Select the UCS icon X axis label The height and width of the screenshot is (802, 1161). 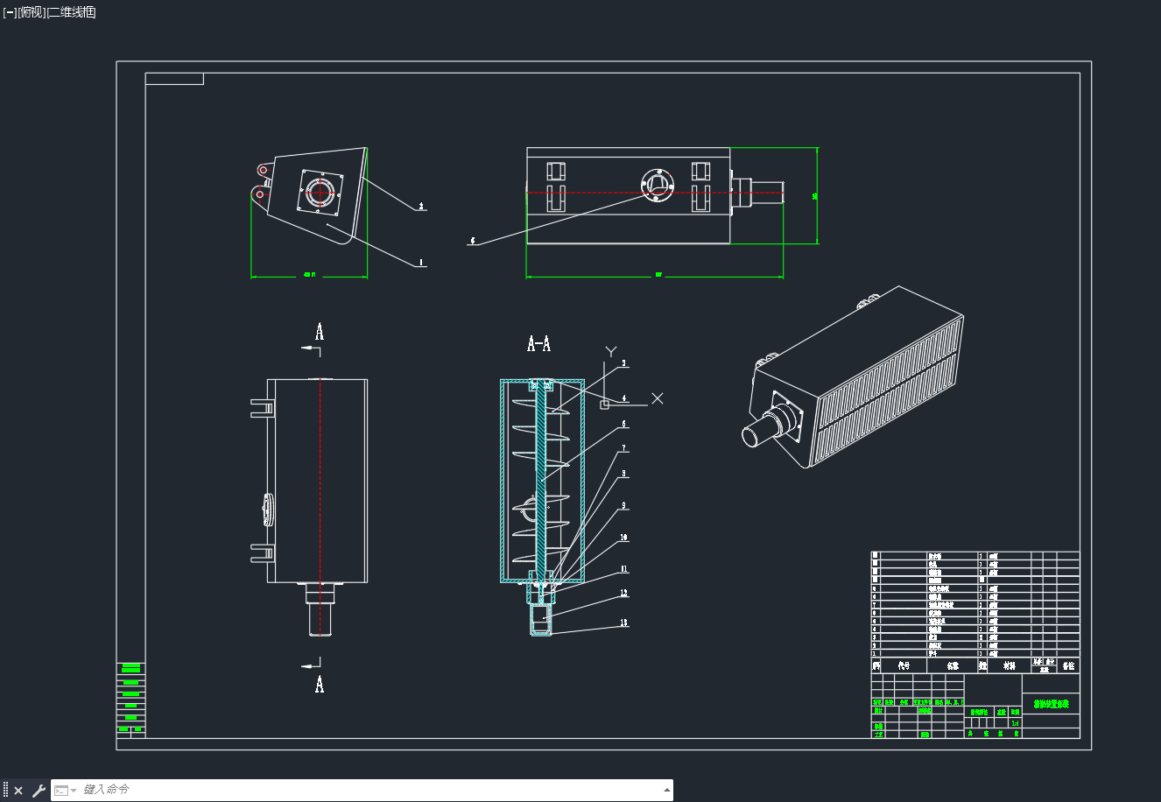point(658,398)
